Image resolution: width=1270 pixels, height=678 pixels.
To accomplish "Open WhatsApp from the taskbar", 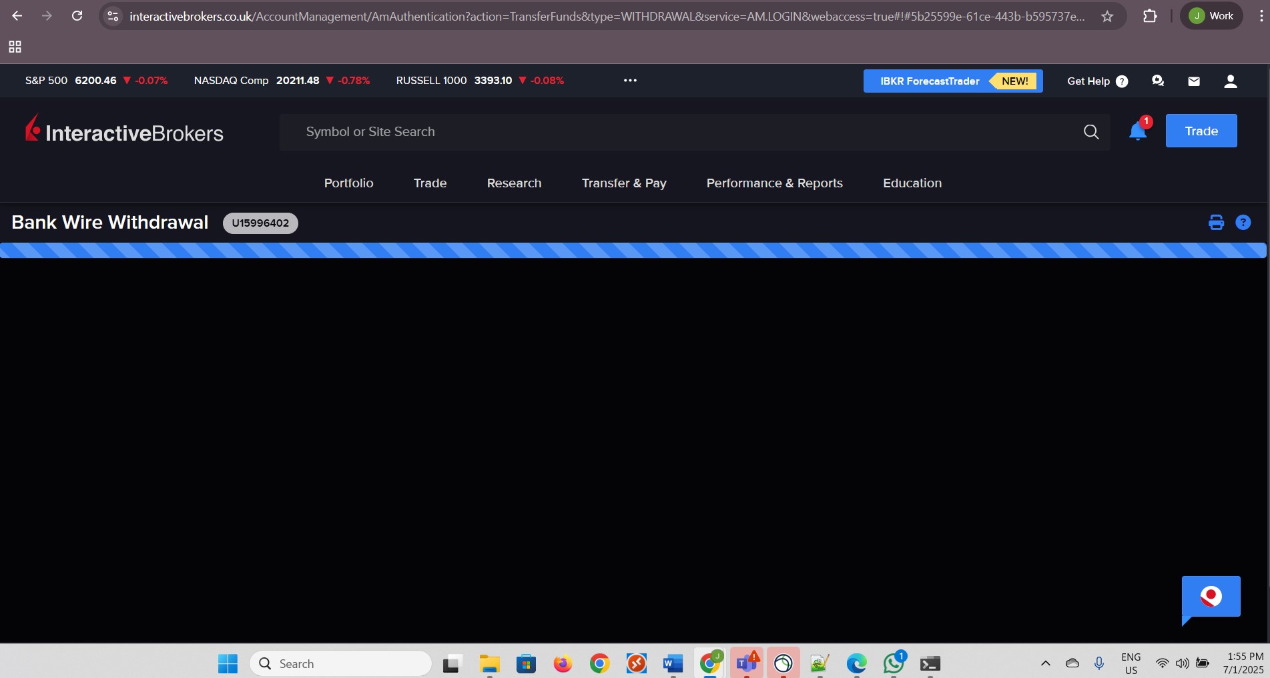I will pyautogui.click(x=894, y=664).
